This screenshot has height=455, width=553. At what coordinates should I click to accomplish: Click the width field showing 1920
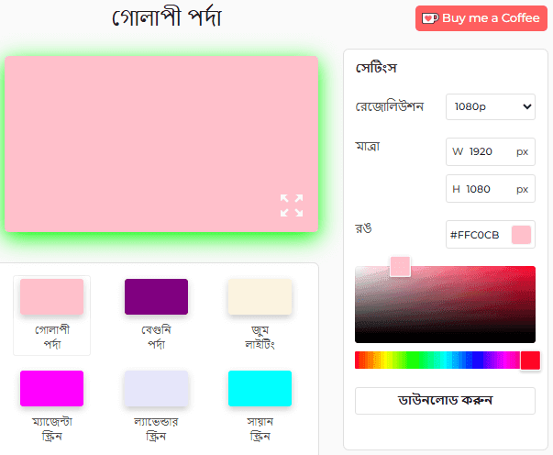[x=491, y=151]
